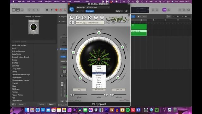Click the Synplant library thumbnail
This screenshot has height=114, width=202.
pos(33,27)
